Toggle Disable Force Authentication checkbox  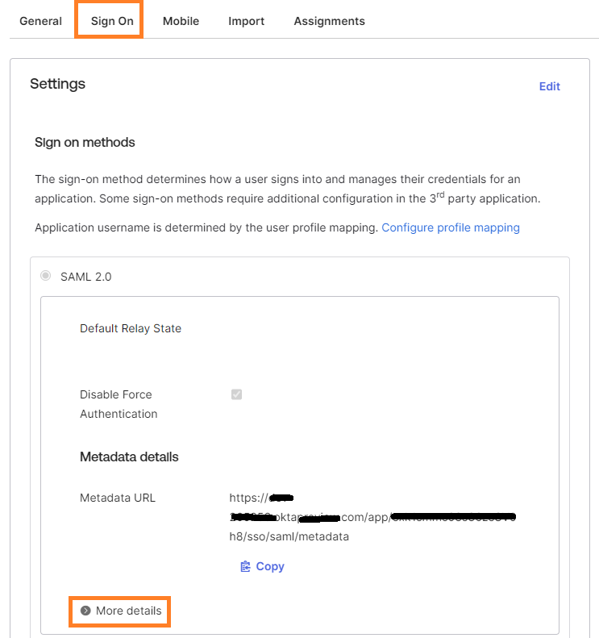pyautogui.click(x=236, y=394)
